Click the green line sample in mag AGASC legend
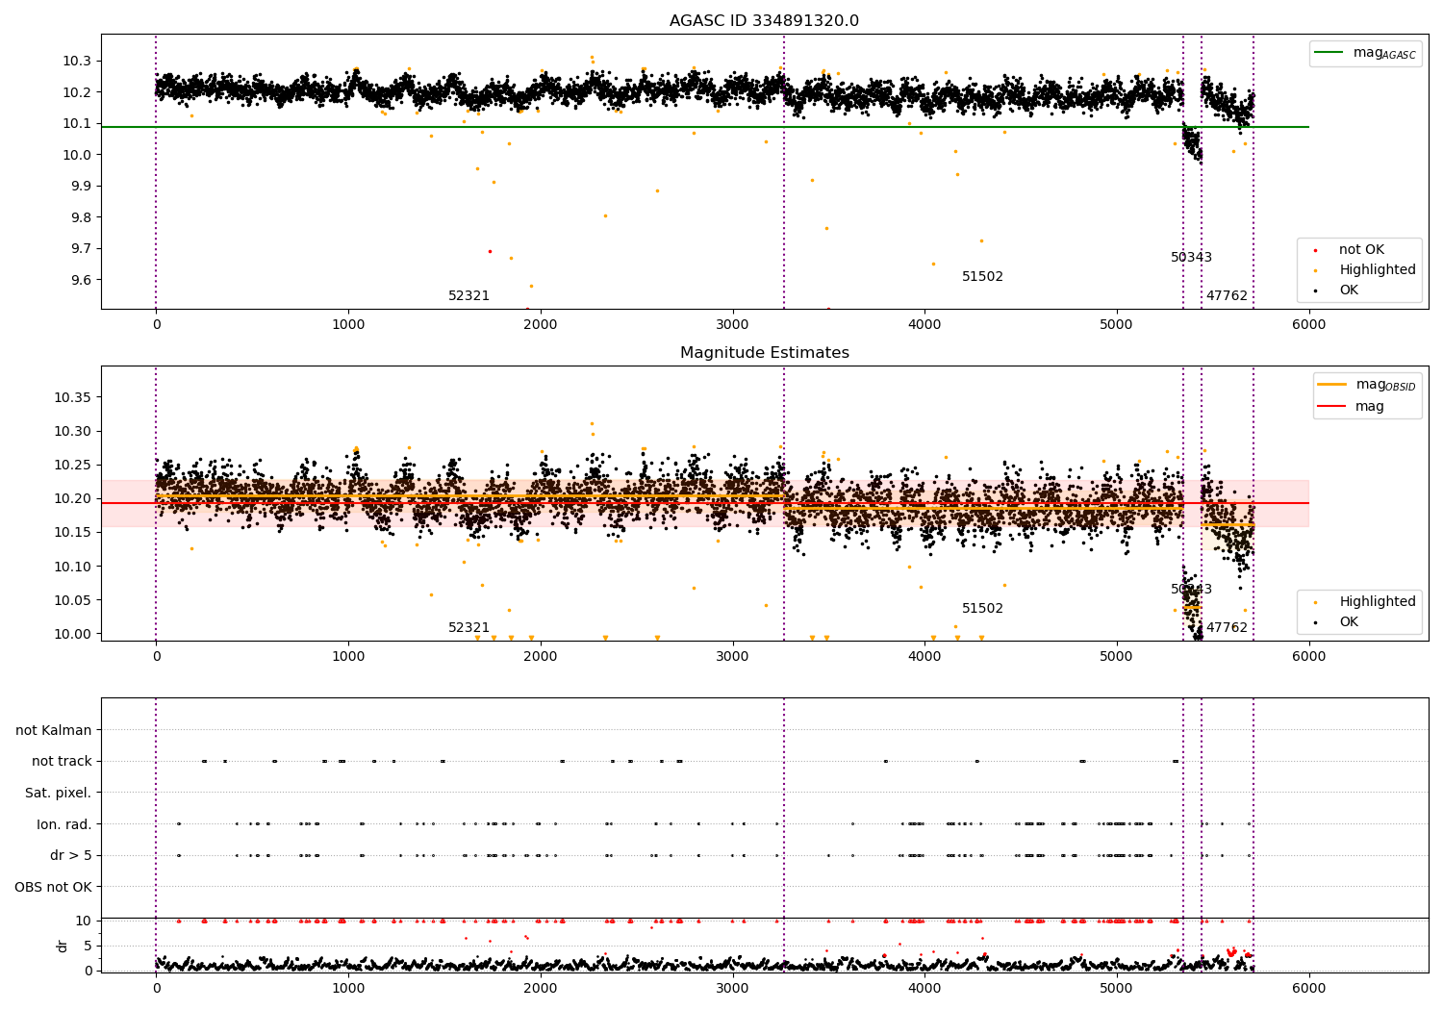This screenshot has width=1443, height=1010. coord(1329,53)
